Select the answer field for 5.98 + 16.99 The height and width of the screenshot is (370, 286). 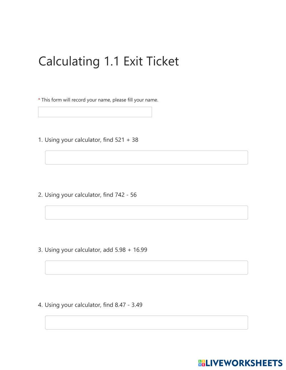click(146, 268)
